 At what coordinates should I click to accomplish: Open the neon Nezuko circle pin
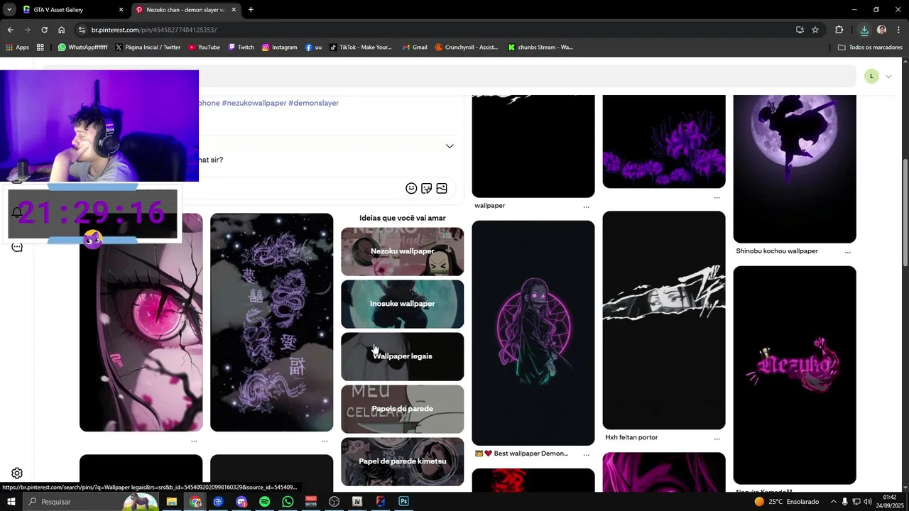(x=533, y=333)
